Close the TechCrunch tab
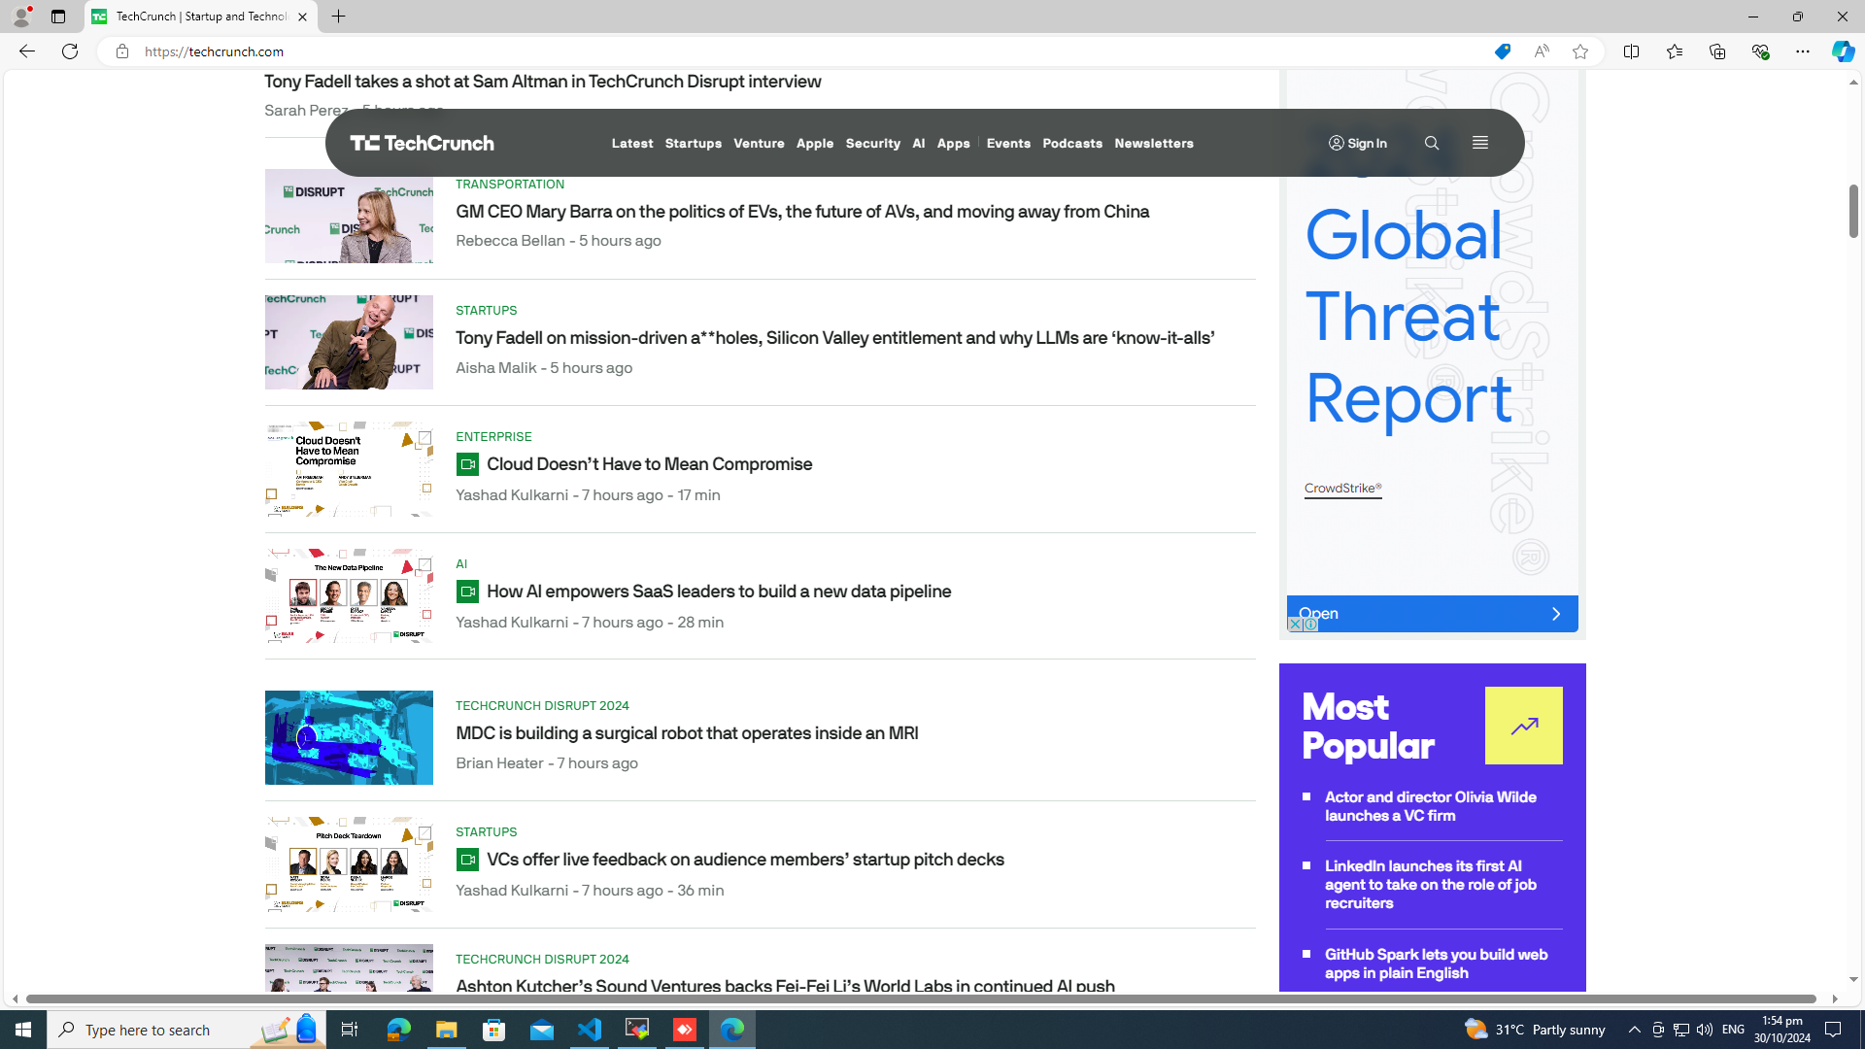This screenshot has width=1865, height=1049. tap(302, 17)
